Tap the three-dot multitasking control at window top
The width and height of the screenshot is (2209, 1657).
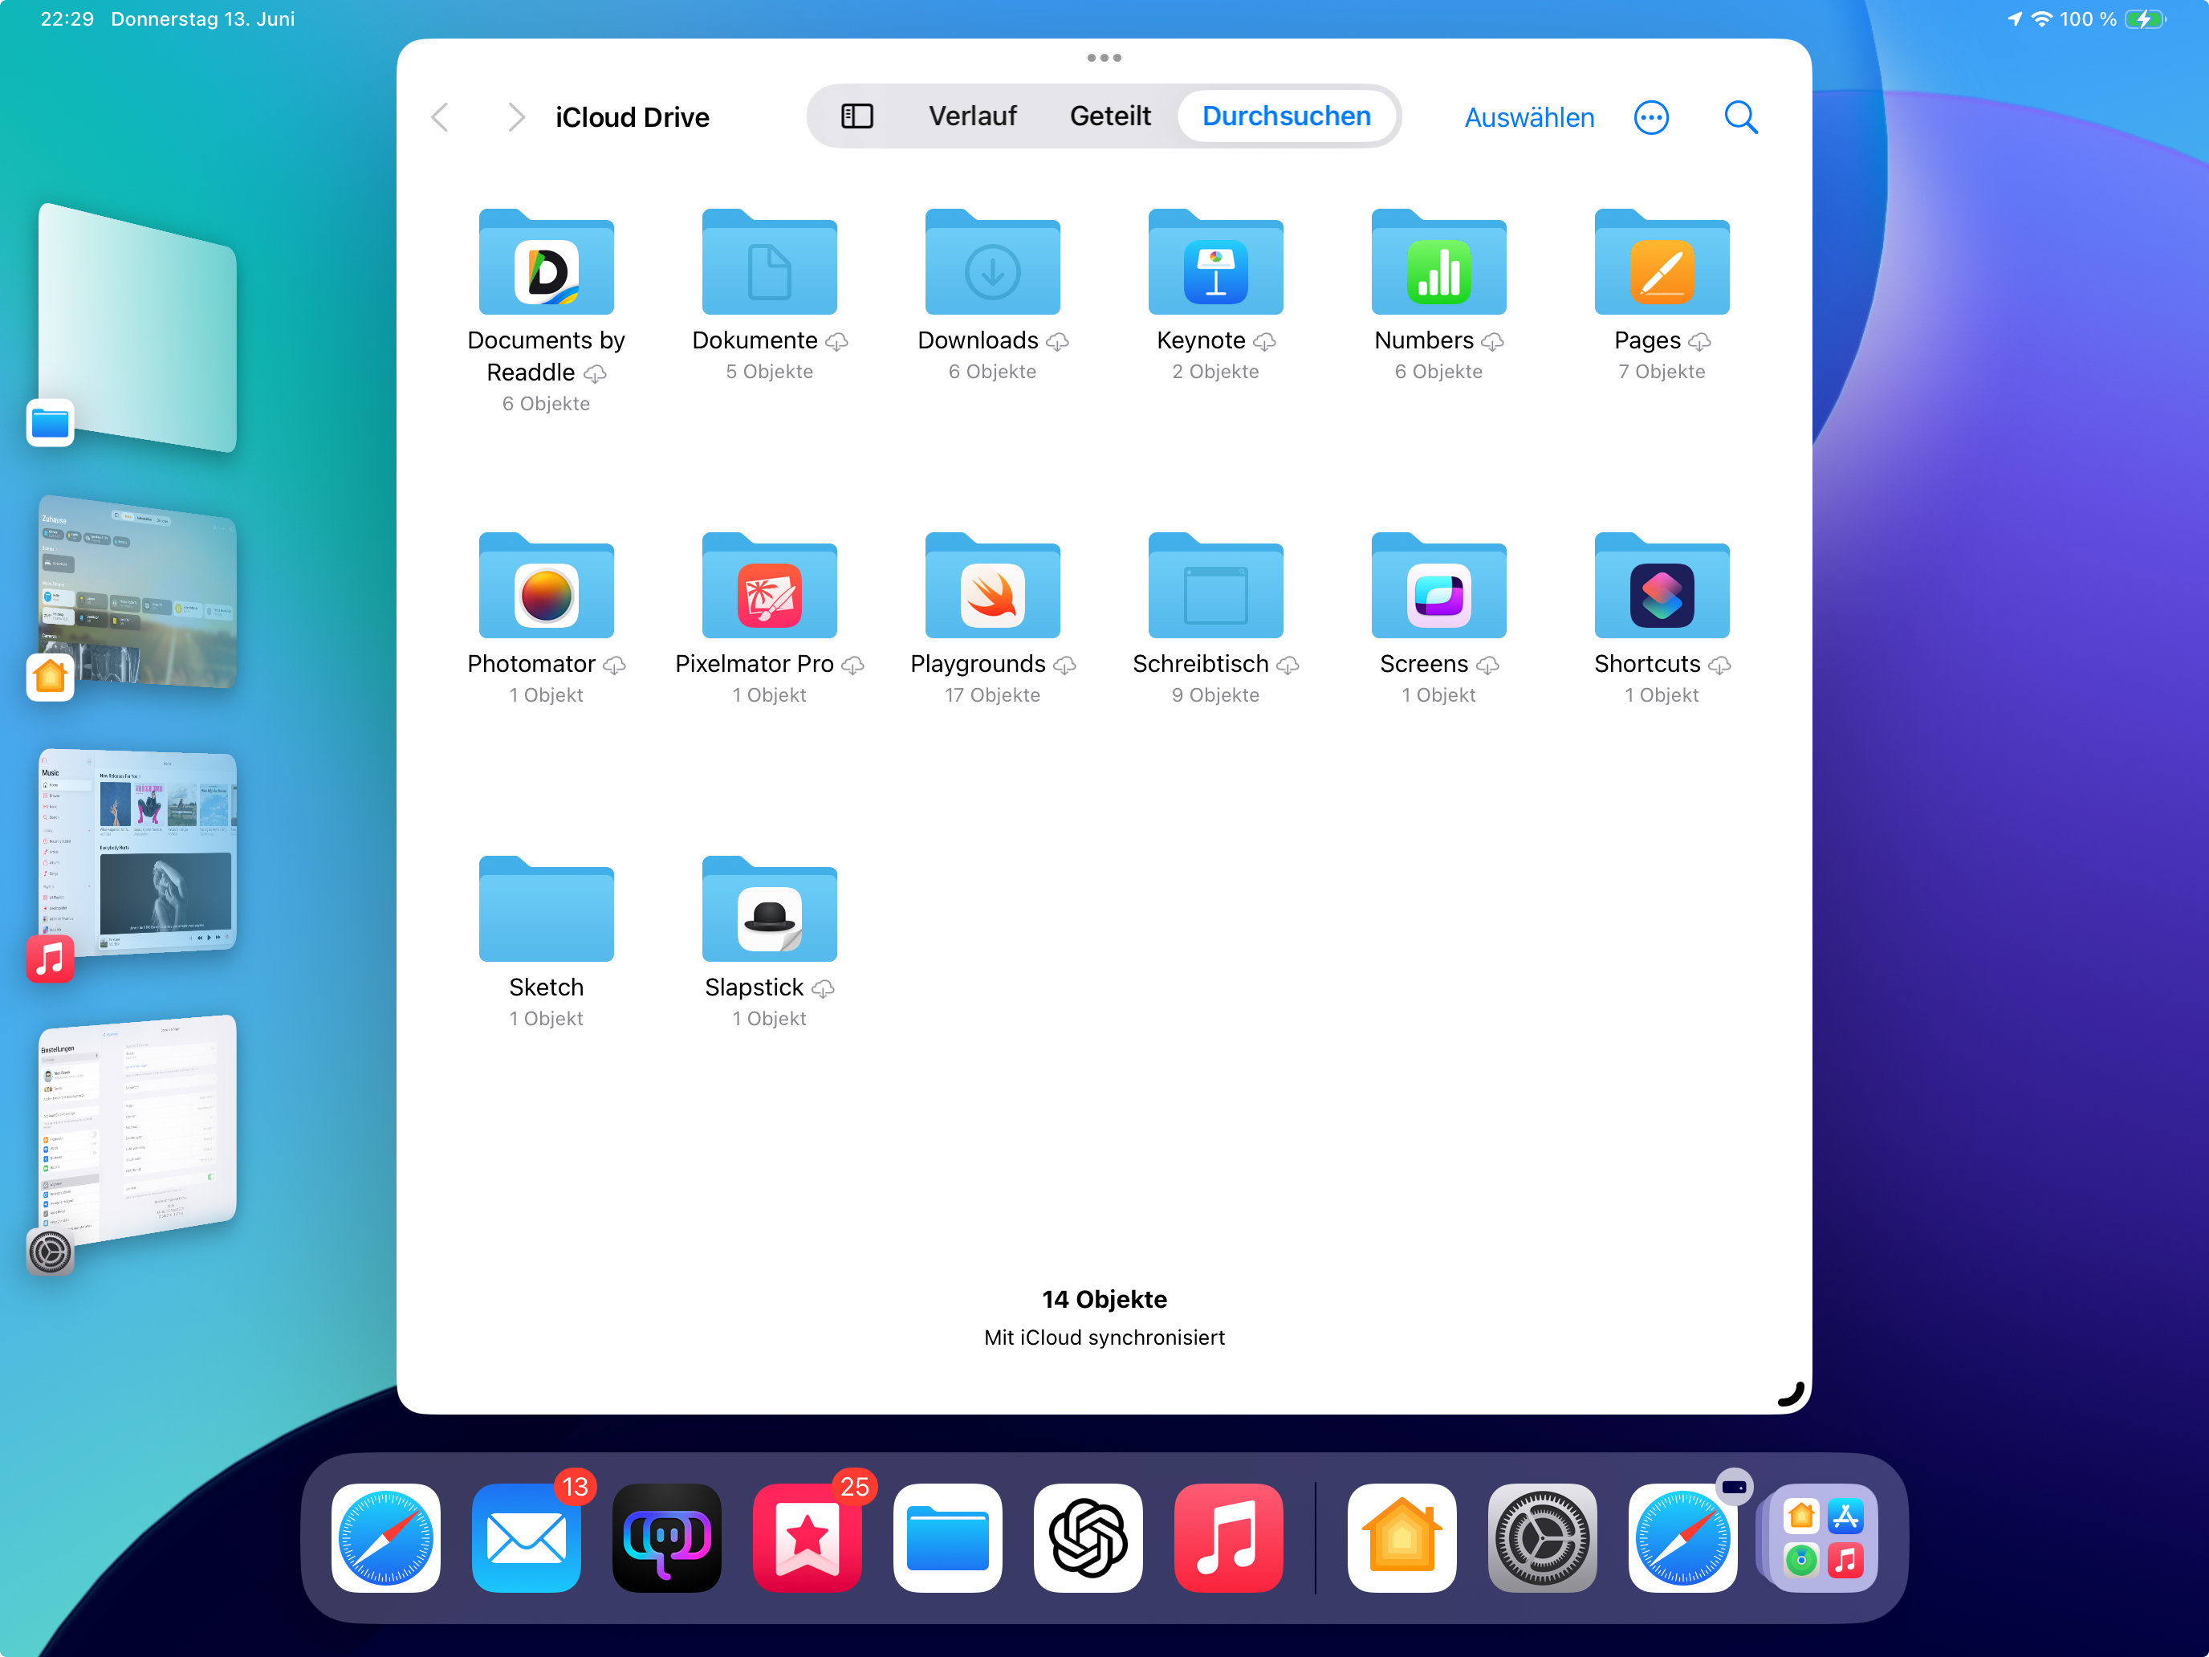[1104, 58]
